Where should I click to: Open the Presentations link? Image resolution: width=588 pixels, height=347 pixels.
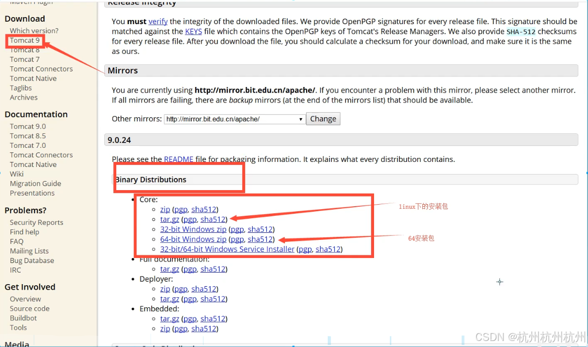(32, 193)
